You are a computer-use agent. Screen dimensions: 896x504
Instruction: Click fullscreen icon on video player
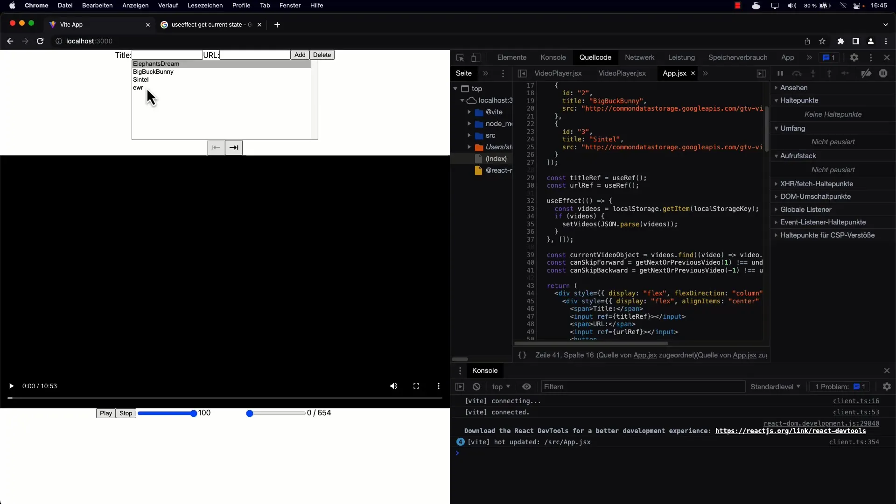416,386
